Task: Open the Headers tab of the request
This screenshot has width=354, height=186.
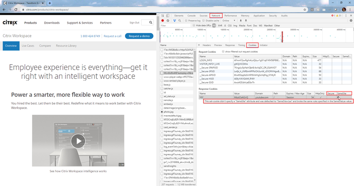Action: pos(207,45)
